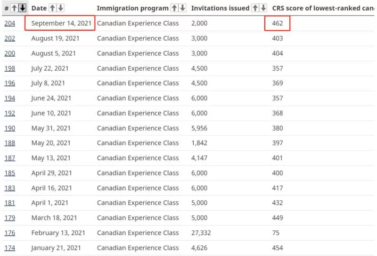Open draw number 174 link
Image resolution: width=377 pixels, height=256 pixels.
pos(9,248)
